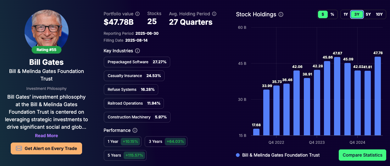390x166 pixels.
Task: Click the Construction Machinery industry chip
Action: (137, 117)
